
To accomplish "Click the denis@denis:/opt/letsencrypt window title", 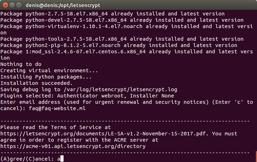I will [63, 5].
